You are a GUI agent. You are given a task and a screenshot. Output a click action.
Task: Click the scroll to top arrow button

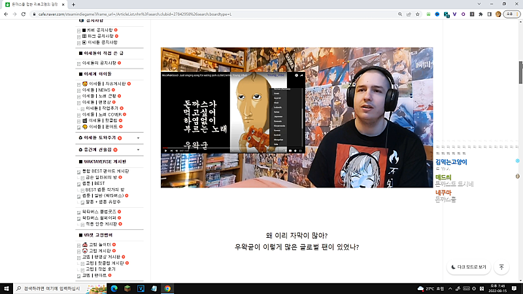(501, 267)
